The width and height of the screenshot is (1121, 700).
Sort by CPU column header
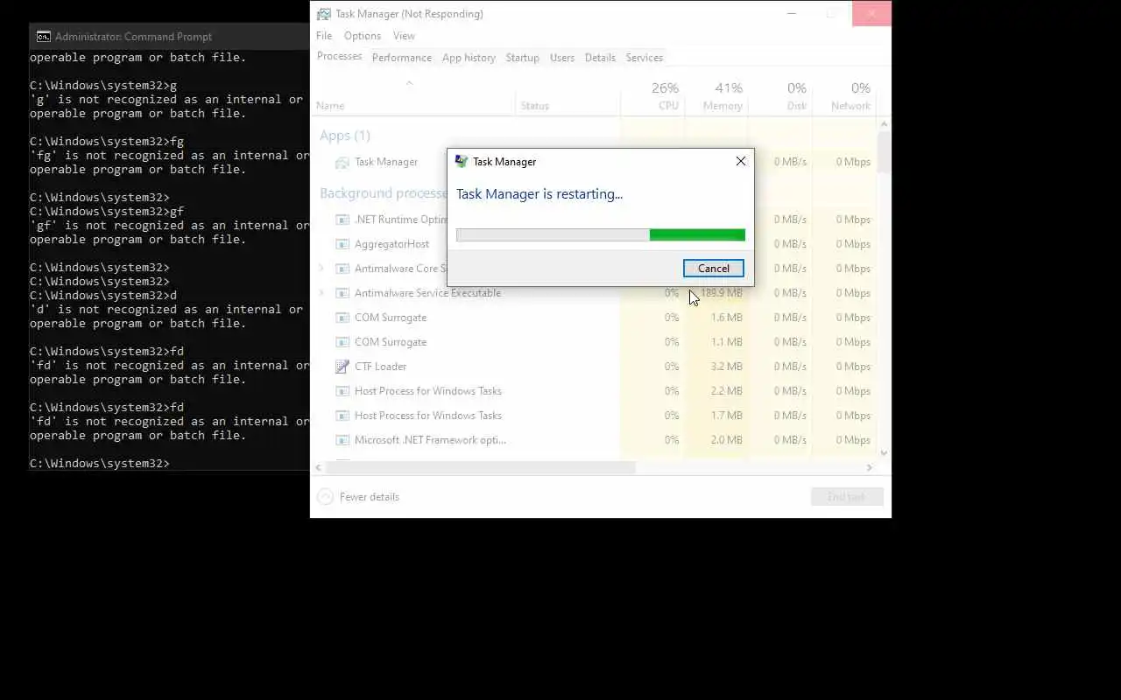(x=652, y=96)
